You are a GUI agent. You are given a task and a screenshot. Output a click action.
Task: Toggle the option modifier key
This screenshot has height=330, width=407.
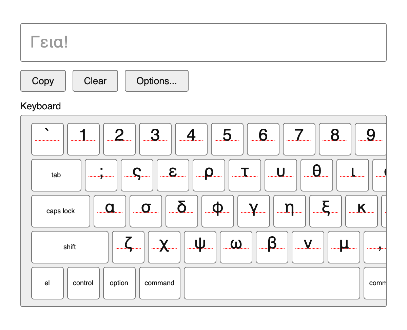pos(119,283)
